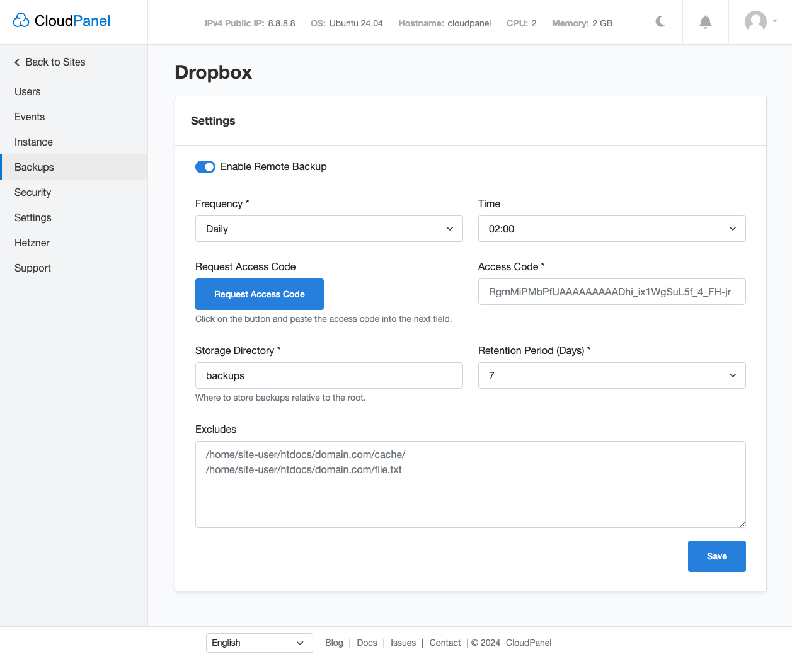Open notifications with the bell icon
The image size is (792, 659).
(x=705, y=21)
